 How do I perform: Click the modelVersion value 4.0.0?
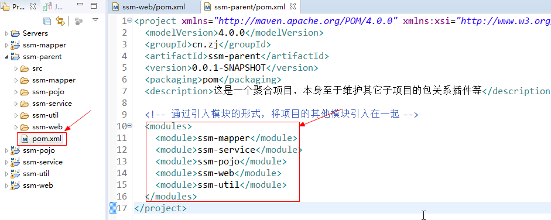point(231,33)
